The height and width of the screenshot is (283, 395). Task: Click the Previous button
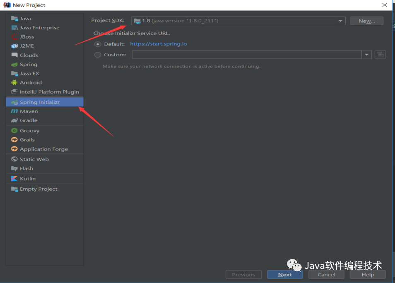243,275
